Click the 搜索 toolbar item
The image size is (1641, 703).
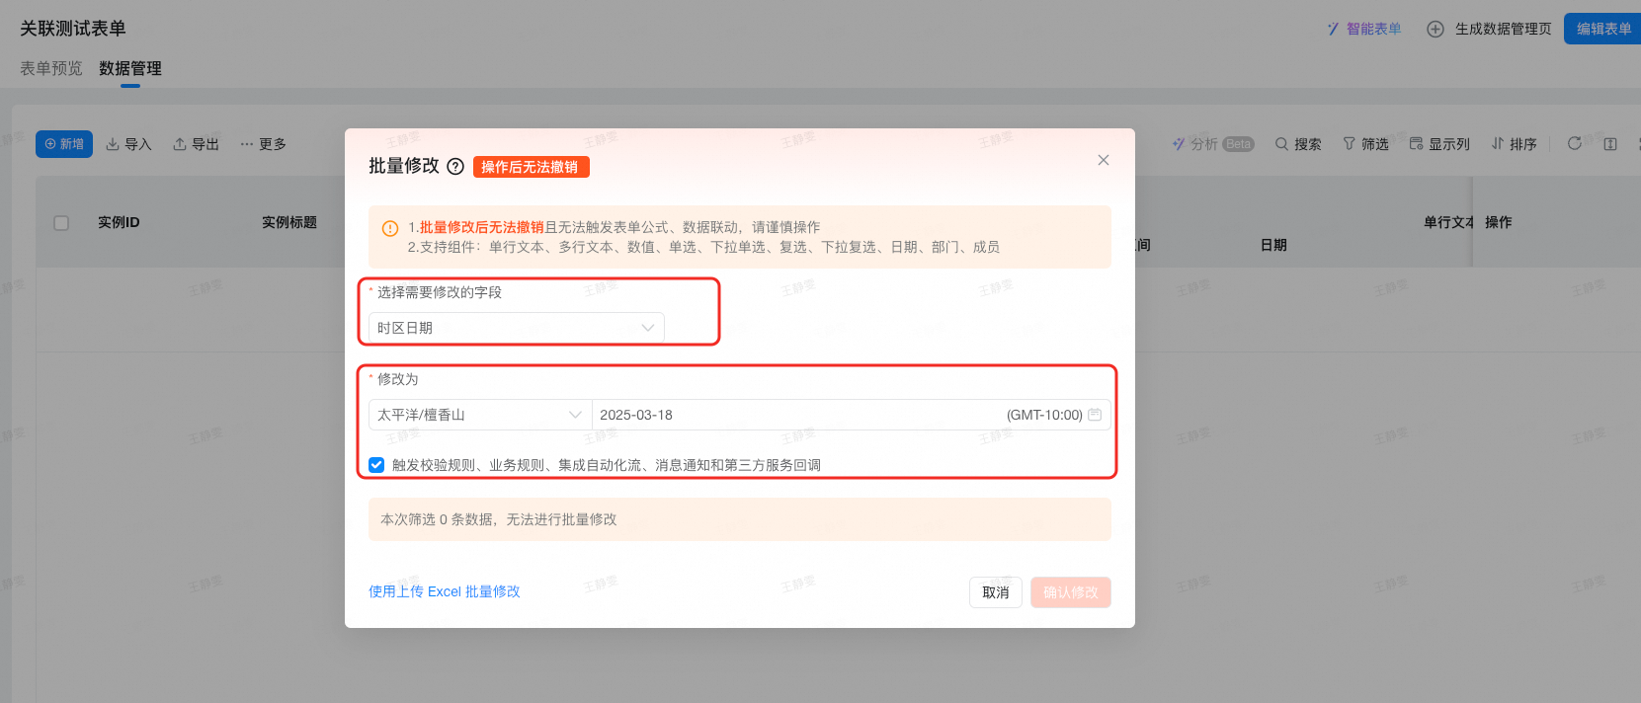coord(1298,144)
